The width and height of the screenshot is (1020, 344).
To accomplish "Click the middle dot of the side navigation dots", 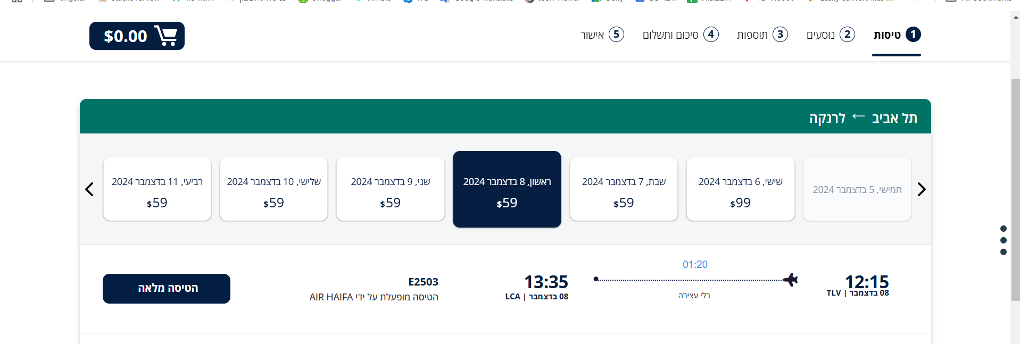I will [1003, 240].
